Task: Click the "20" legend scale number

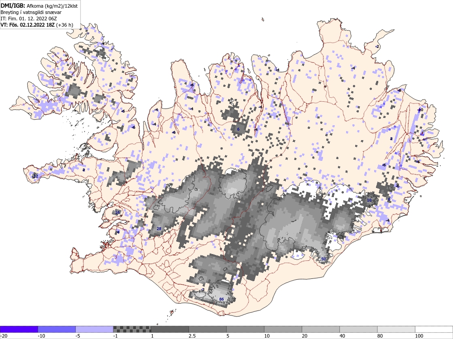Action: [304, 336]
